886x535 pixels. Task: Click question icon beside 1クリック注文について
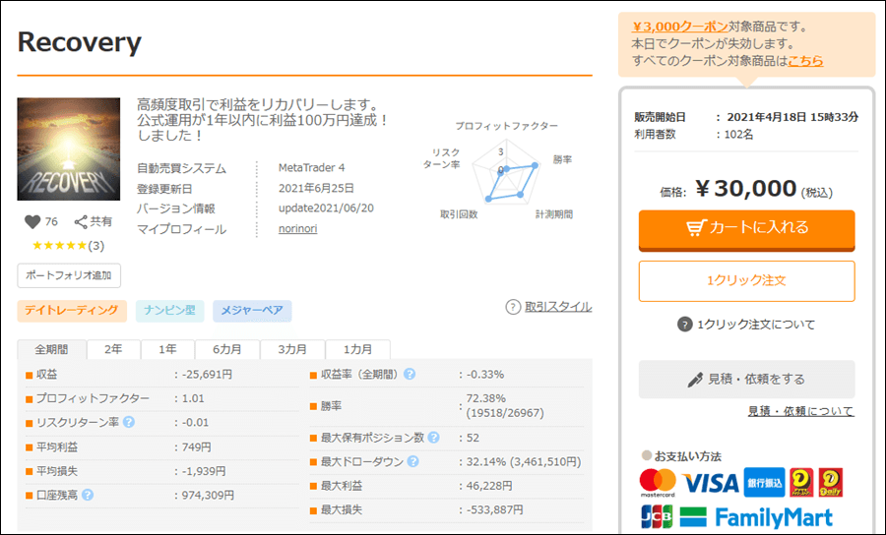(x=685, y=325)
